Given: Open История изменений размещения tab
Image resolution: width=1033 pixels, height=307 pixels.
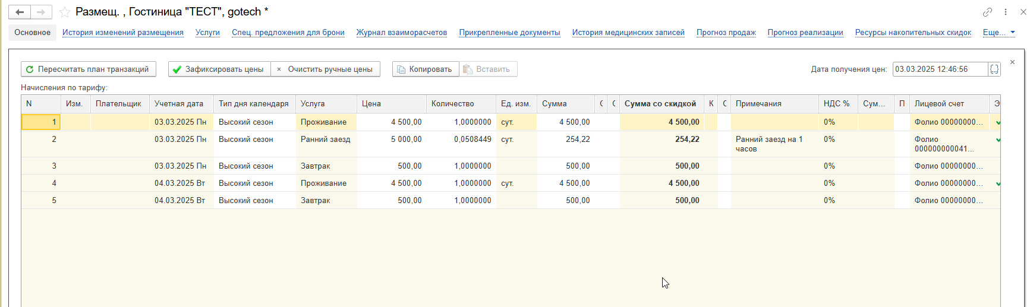Looking at the screenshot, I should click(123, 33).
